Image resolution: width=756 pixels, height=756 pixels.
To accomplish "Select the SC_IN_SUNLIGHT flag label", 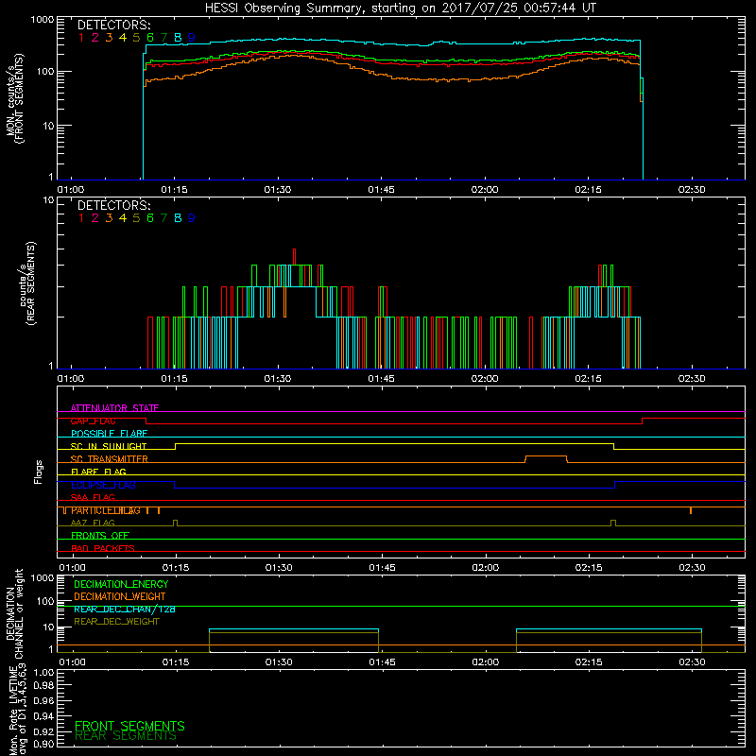I will (x=109, y=446).
